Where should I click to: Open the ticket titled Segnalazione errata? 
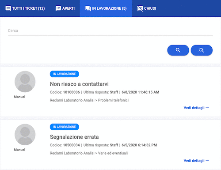click(74, 137)
